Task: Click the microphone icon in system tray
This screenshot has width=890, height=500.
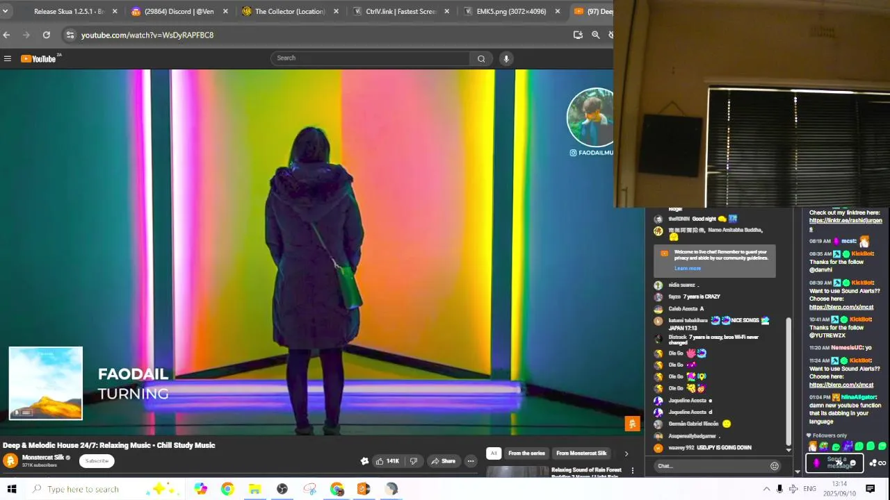Action: [779, 489]
